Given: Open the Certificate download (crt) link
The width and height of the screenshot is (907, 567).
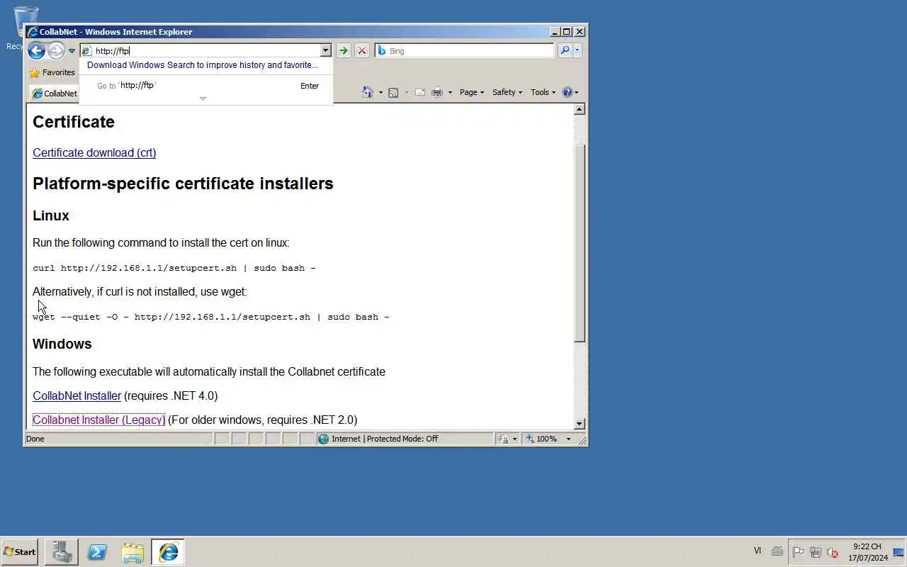Looking at the screenshot, I should click(x=94, y=152).
